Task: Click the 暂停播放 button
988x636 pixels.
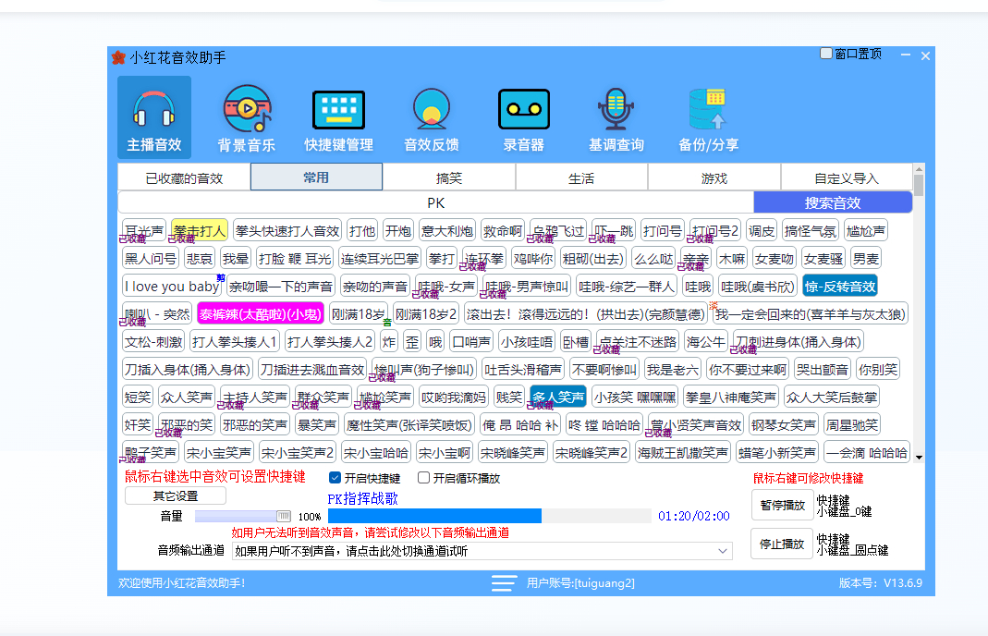Action: (781, 506)
